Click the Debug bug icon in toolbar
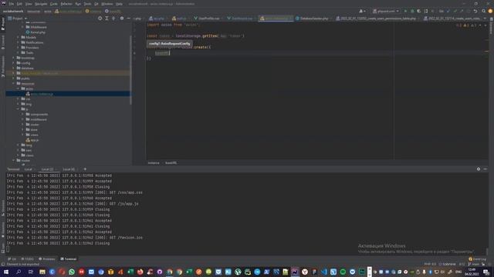The height and width of the screenshot is (277, 494). pos(412,12)
